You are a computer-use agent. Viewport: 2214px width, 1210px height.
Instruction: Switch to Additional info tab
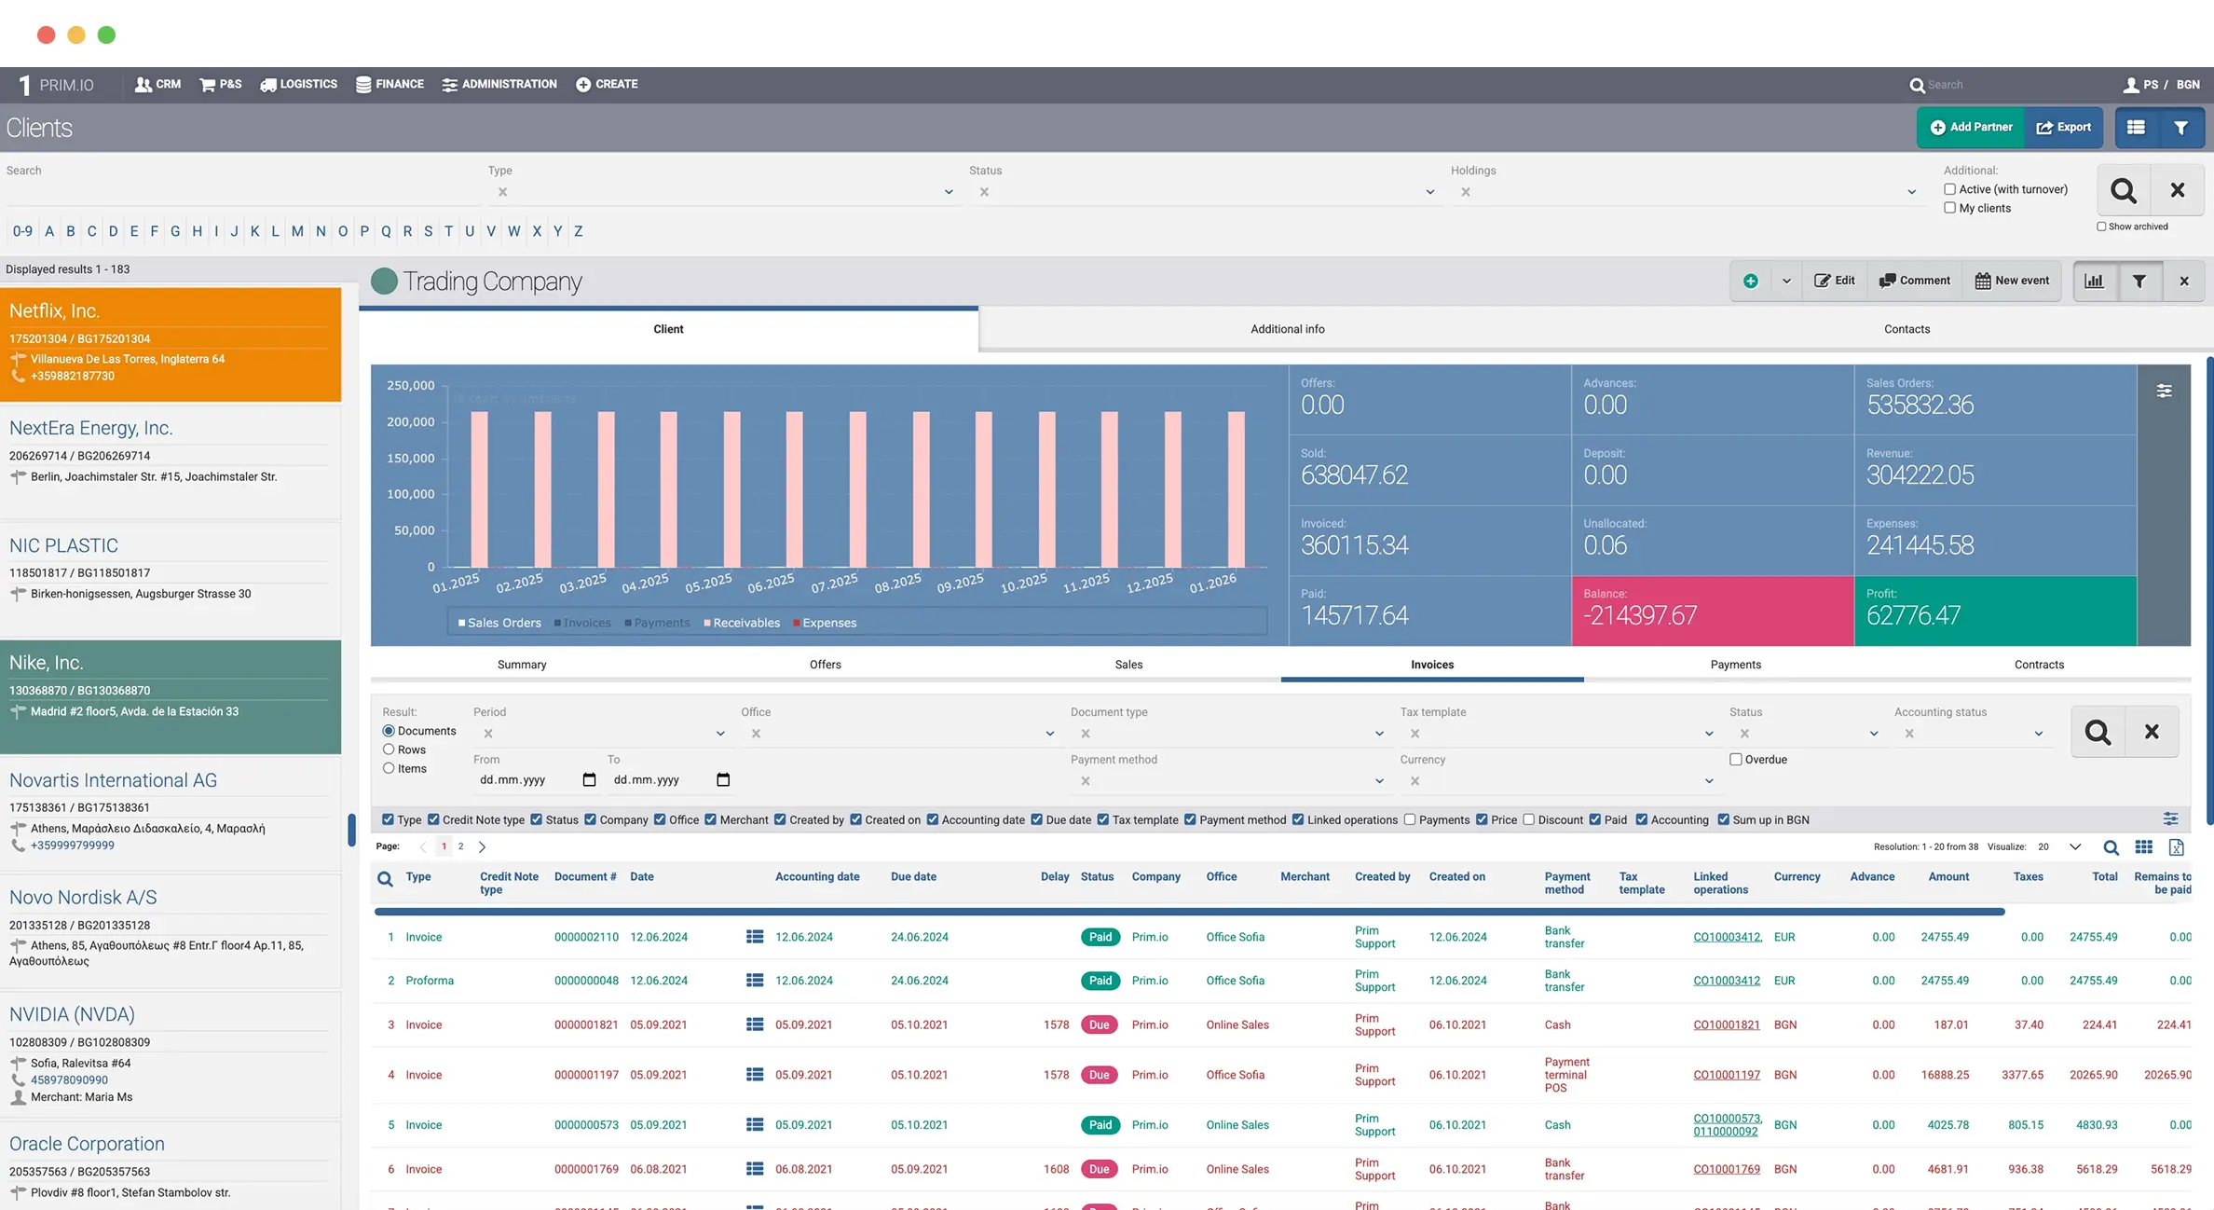point(1287,329)
